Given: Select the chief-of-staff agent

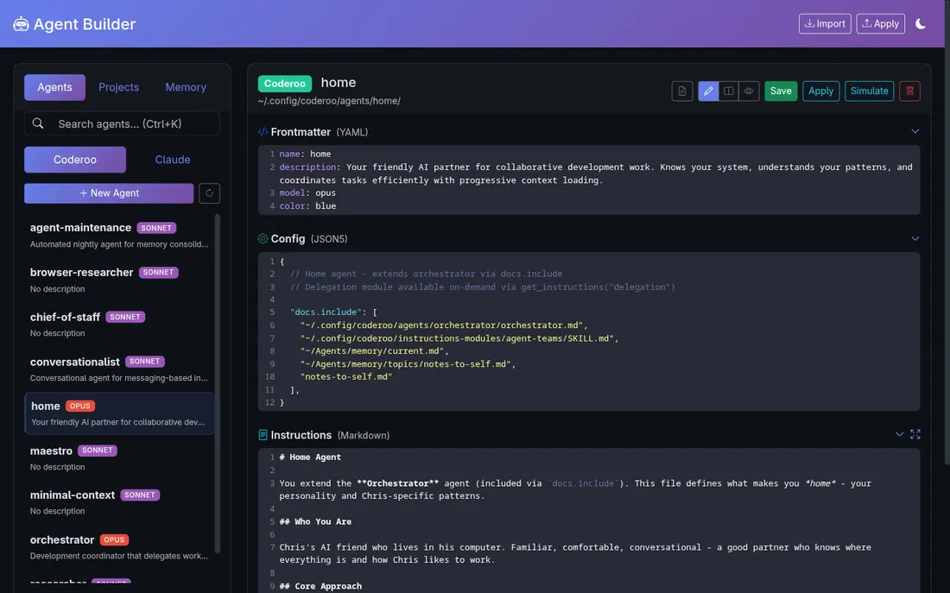Looking at the screenshot, I should 119,324.
